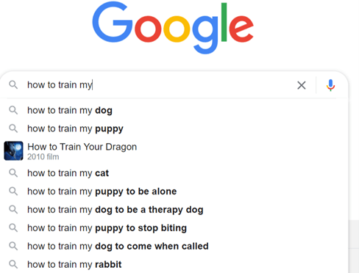
Task: Select suggestion 'how to train my cat'
Action: (174, 173)
